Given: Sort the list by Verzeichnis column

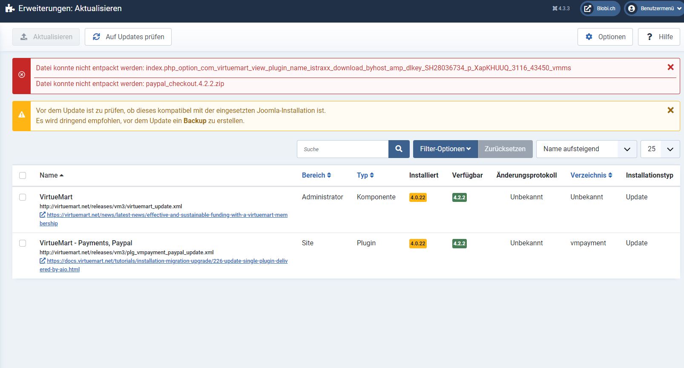Looking at the screenshot, I should (x=591, y=175).
